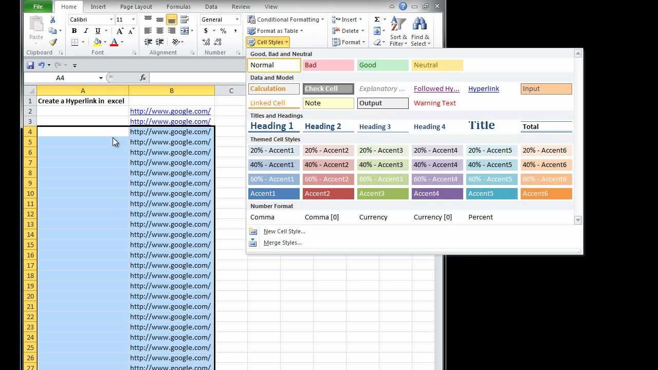658x370 pixels.
Task: Click column B header
Action: tap(172, 90)
